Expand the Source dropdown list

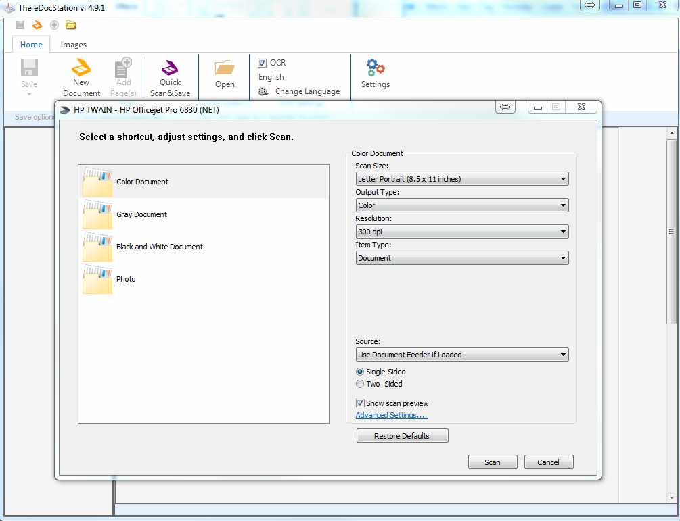[x=462, y=355]
